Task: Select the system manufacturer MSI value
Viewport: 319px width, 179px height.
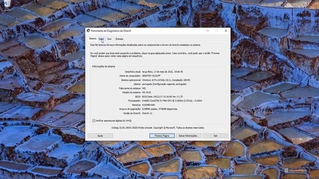Action: (x=144, y=89)
